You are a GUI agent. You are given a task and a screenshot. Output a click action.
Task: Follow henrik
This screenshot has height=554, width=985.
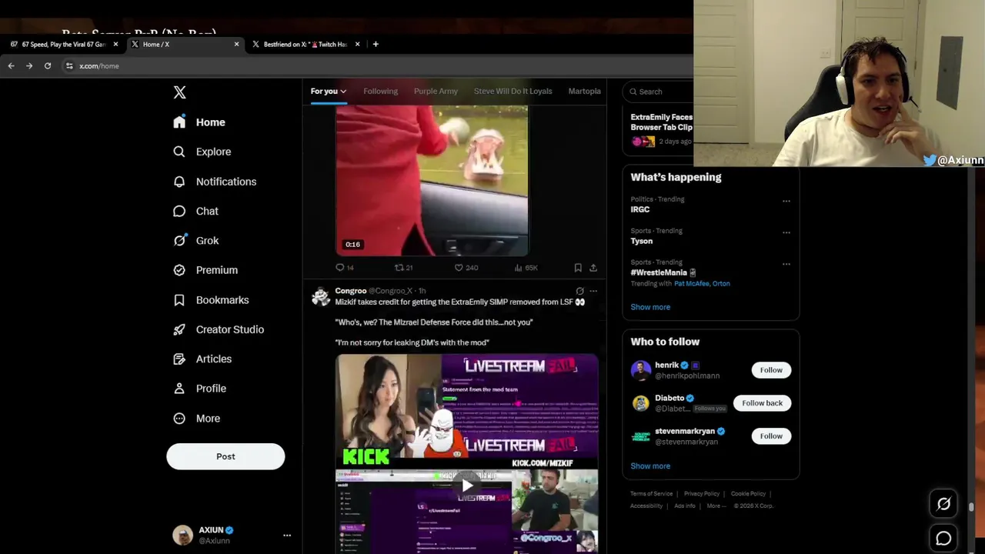coord(771,370)
